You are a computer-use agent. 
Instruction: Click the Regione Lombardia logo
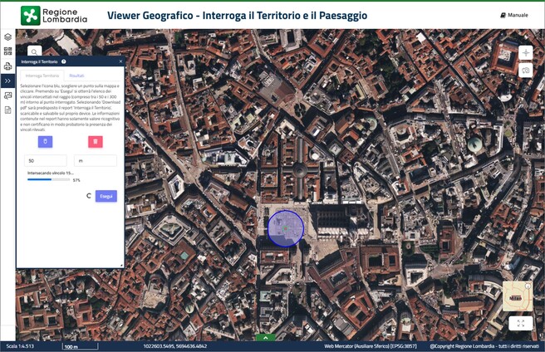[x=54, y=16]
